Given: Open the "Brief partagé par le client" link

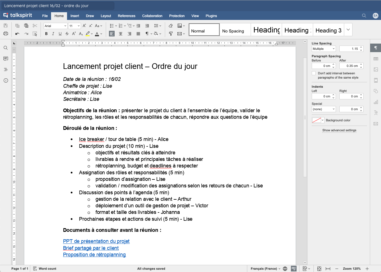Looking at the screenshot, I should [x=91, y=248].
